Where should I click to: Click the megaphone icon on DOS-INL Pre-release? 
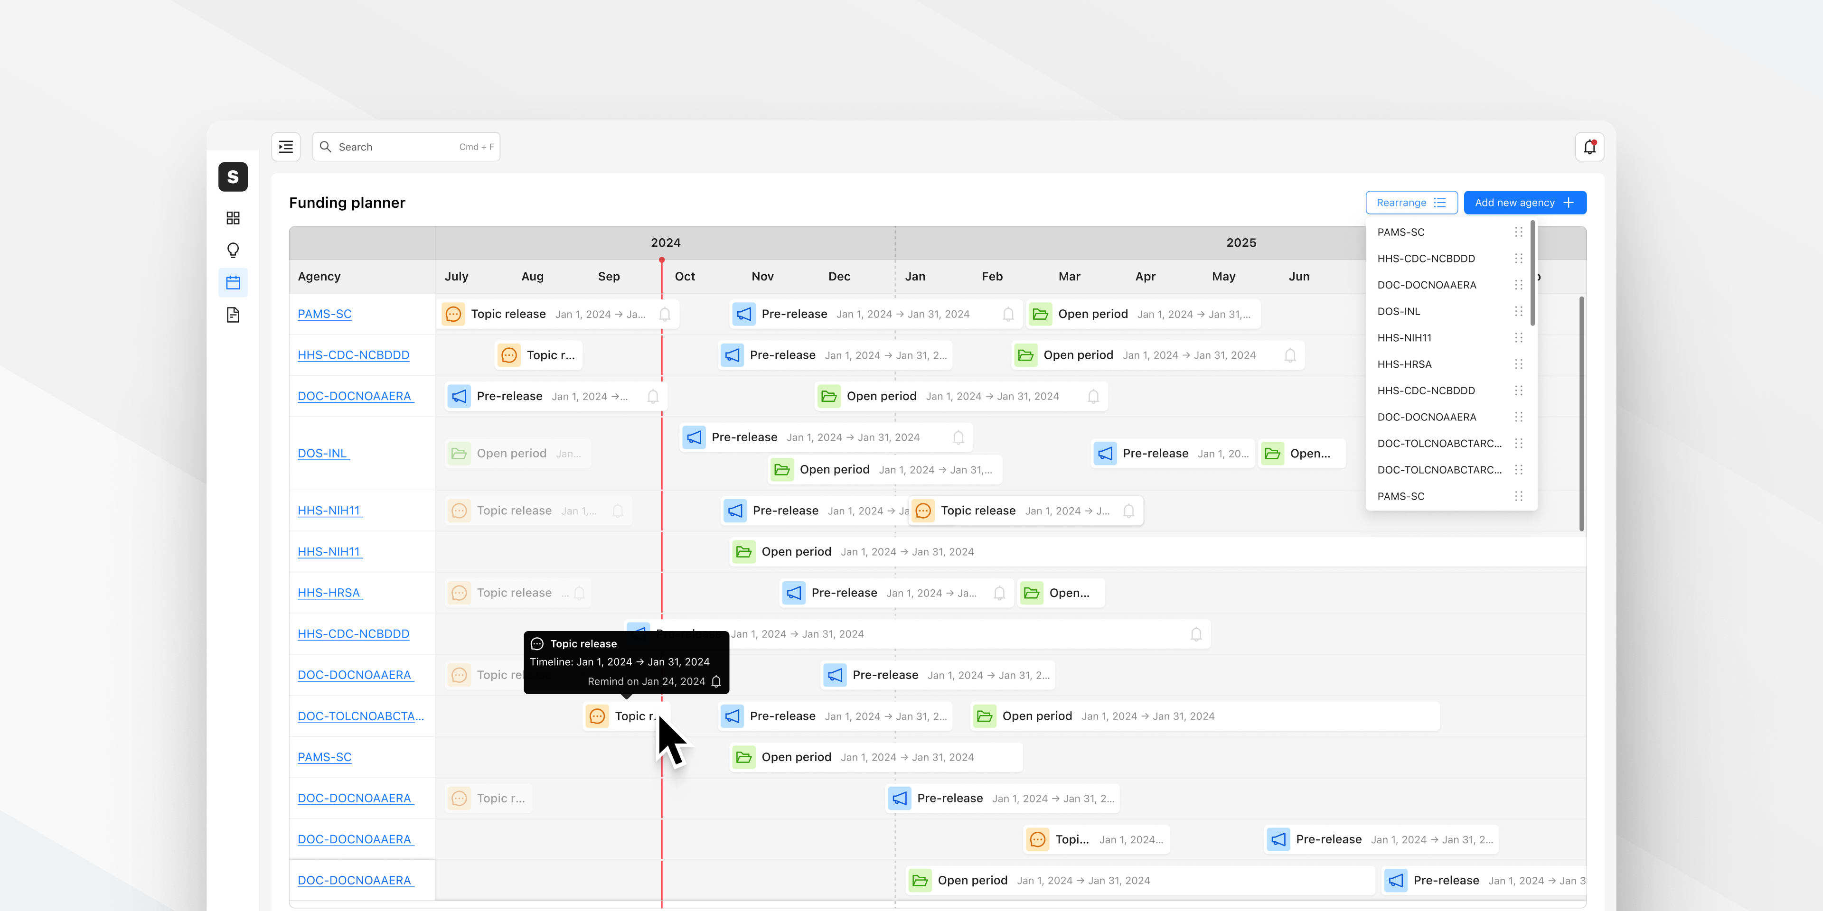click(694, 437)
